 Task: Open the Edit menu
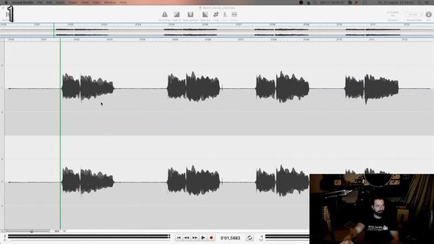pos(50,2)
